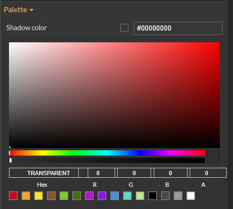
Task: Choose the brown preset swatch
Action: (51, 196)
